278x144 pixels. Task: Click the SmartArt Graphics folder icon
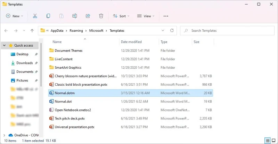point(51,67)
